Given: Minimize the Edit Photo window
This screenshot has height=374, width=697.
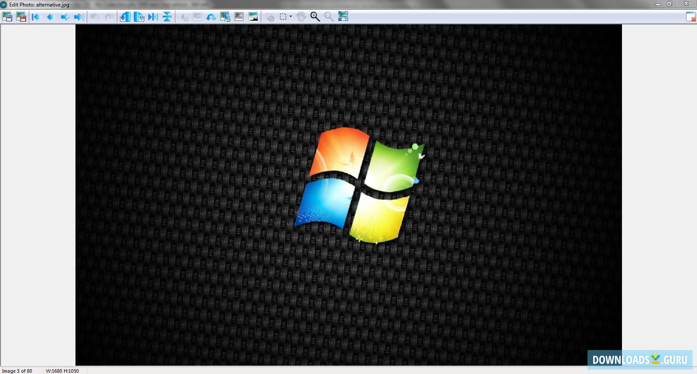Looking at the screenshot, I should click(x=658, y=4).
